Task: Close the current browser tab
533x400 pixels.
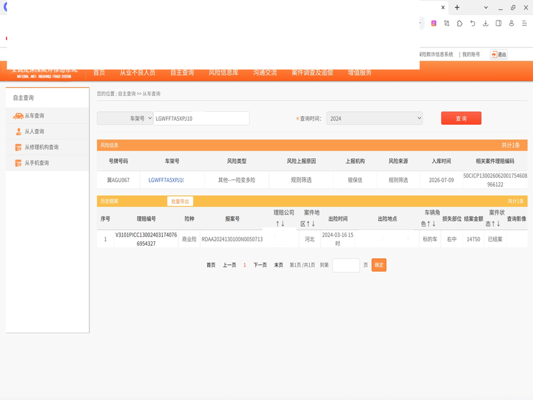Action: pos(443,7)
